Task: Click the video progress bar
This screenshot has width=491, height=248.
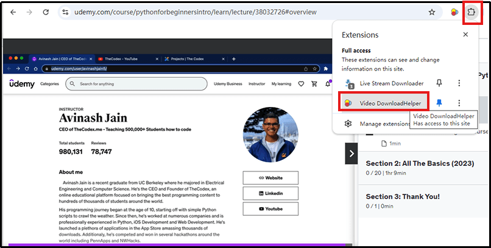Action: [177, 245]
